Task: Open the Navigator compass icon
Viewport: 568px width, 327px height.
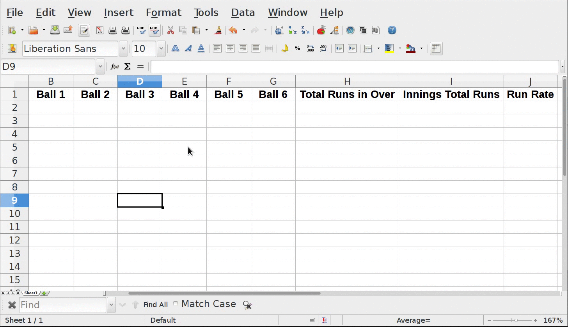Action: coord(350,30)
